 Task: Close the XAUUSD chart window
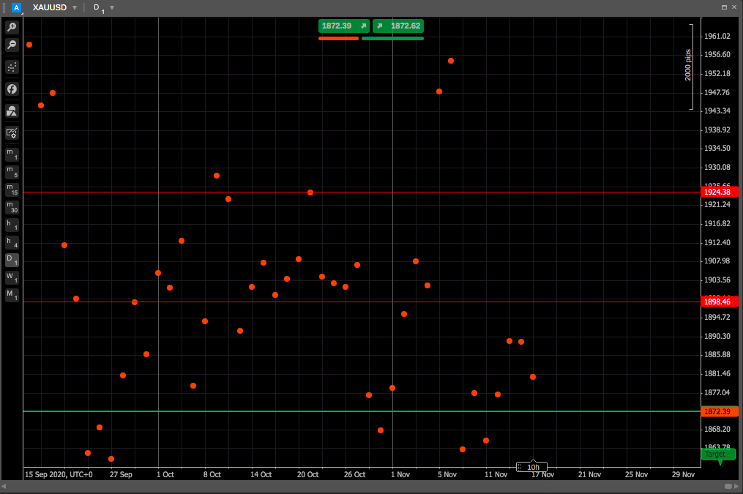[734, 7]
